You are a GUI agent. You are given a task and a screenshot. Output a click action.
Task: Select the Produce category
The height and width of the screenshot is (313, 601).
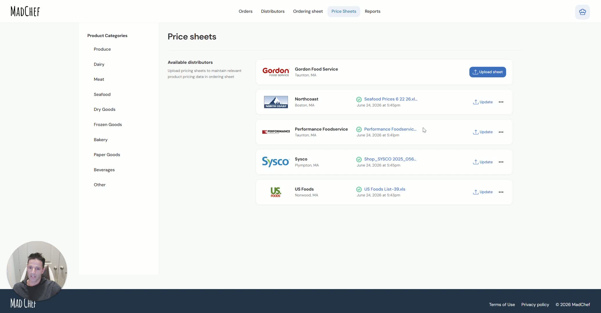[102, 49]
